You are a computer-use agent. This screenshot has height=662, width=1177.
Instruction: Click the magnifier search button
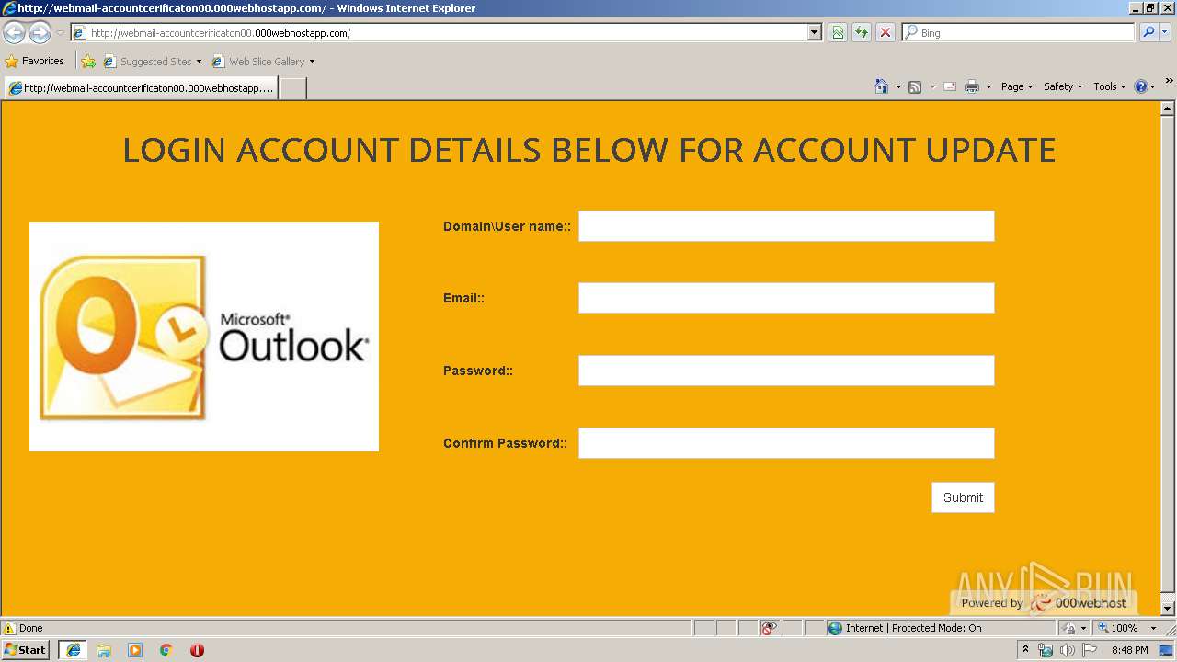[1148, 33]
